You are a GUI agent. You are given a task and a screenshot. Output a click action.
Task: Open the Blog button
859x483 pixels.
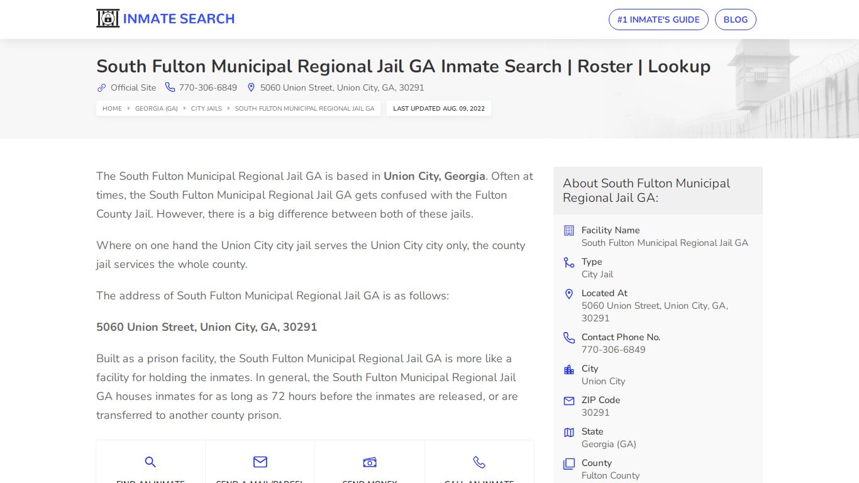736,19
